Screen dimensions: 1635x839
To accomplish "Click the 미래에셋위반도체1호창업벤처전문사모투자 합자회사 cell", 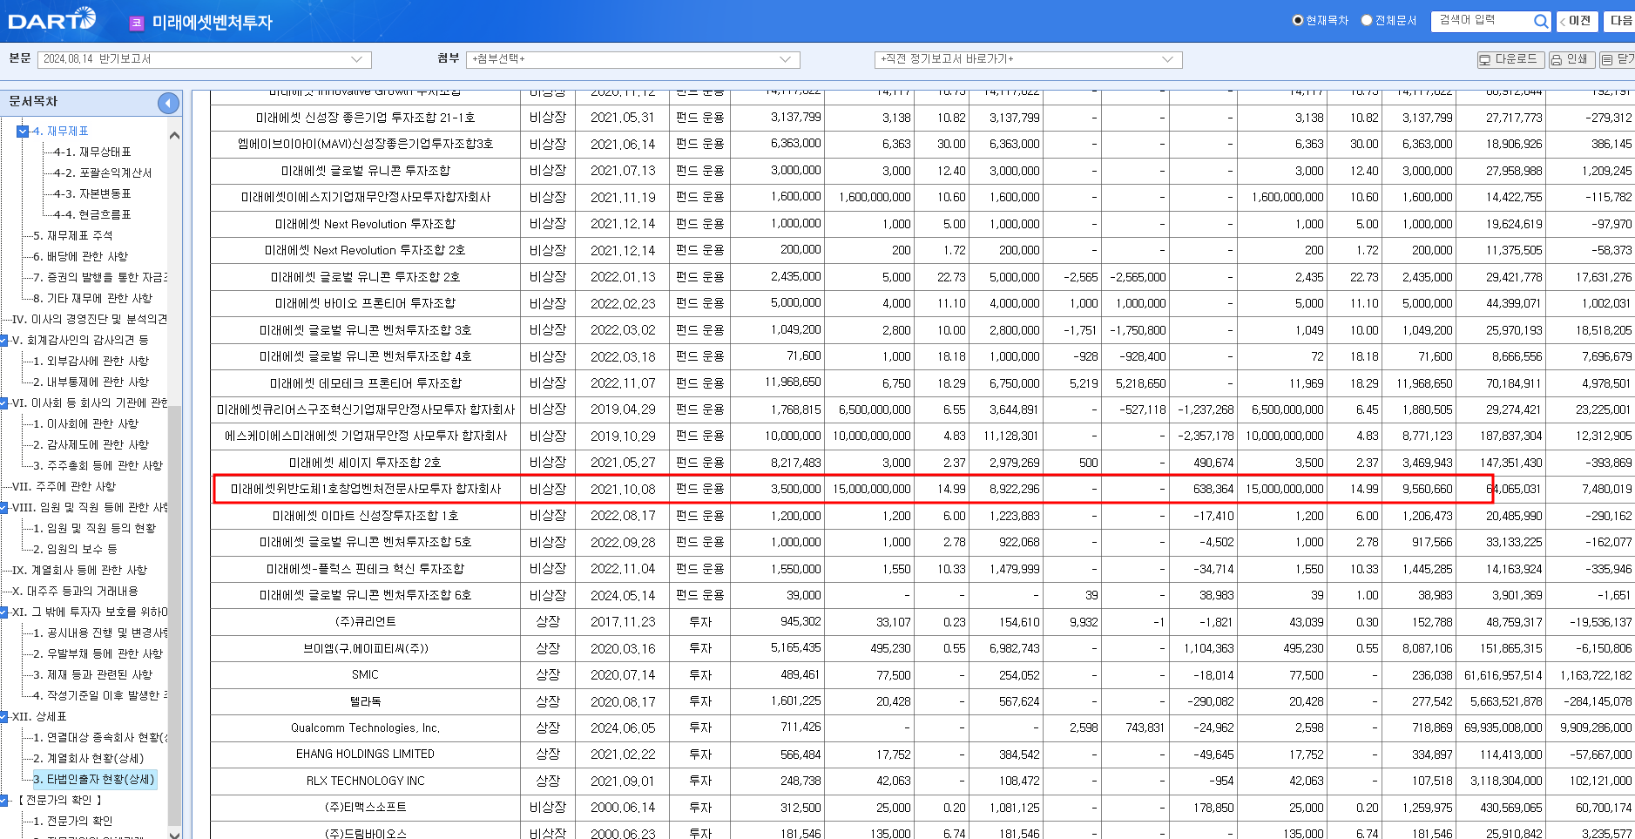I will coord(366,490).
